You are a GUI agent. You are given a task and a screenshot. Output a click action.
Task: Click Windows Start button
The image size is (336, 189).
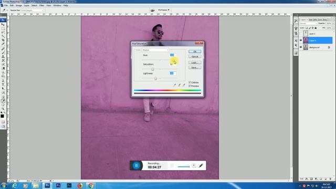[4, 185]
